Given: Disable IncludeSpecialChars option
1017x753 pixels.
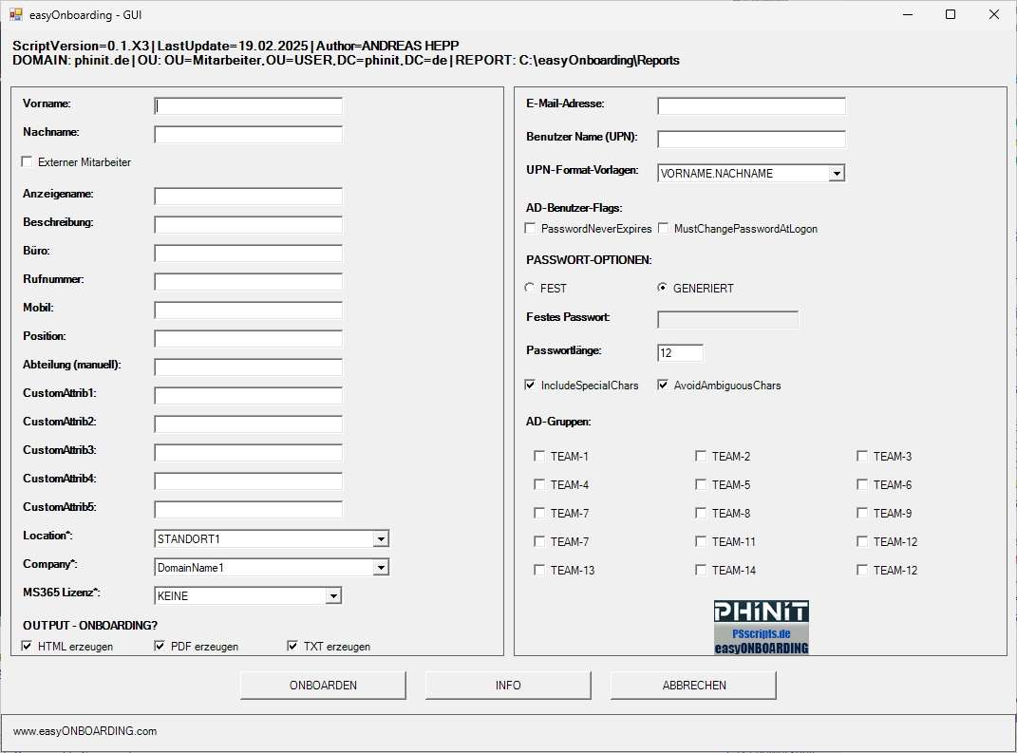Looking at the screenshot, I should pyautogui.click(x=530, y=385).
